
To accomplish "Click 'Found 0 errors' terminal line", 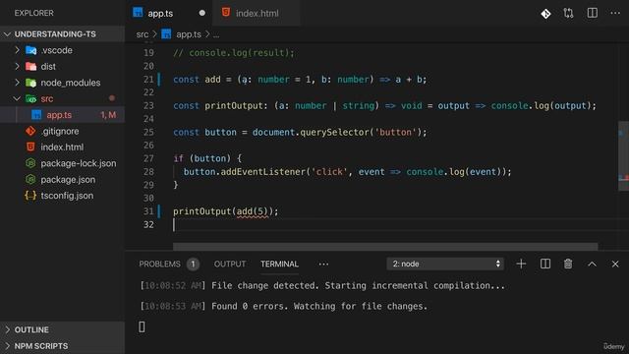I will (x=283, y=306).
